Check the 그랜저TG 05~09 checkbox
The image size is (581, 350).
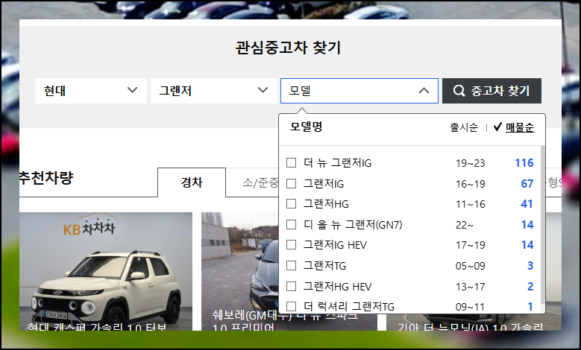point(291,266)
